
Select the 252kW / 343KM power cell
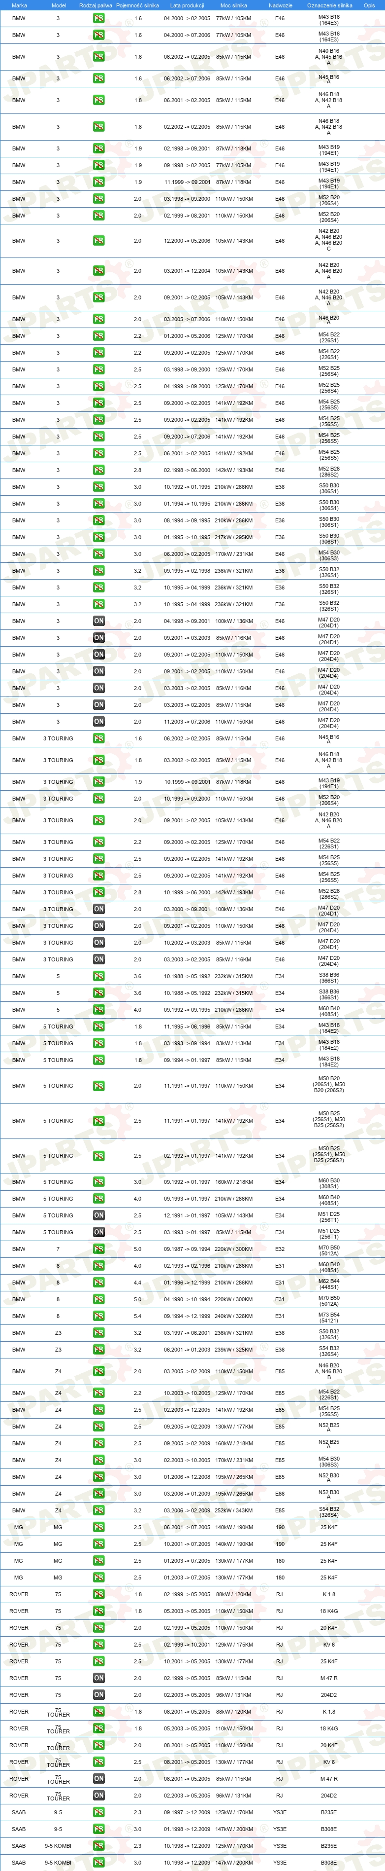[x=233, y=1510]
